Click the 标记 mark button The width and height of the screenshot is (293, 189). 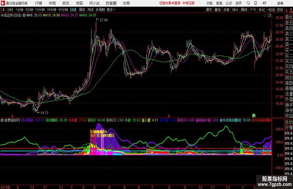(x=262, y=10)
